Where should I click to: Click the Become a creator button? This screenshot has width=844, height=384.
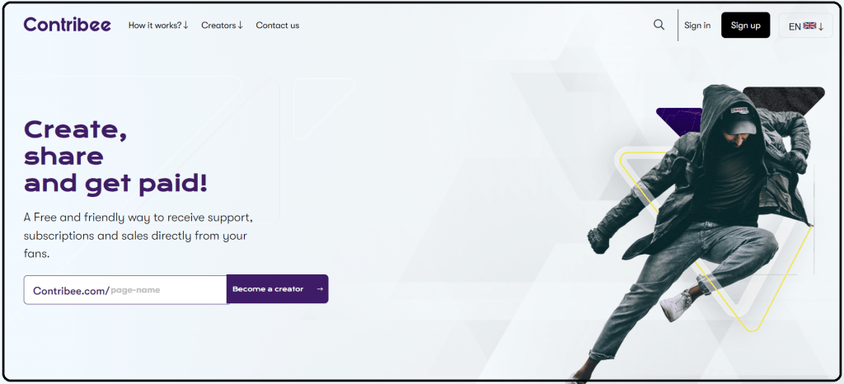[277, 289]
